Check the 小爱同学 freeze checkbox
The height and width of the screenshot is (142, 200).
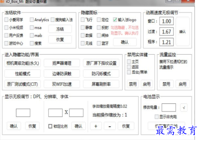pyautogui.click(x=6, y=20)
